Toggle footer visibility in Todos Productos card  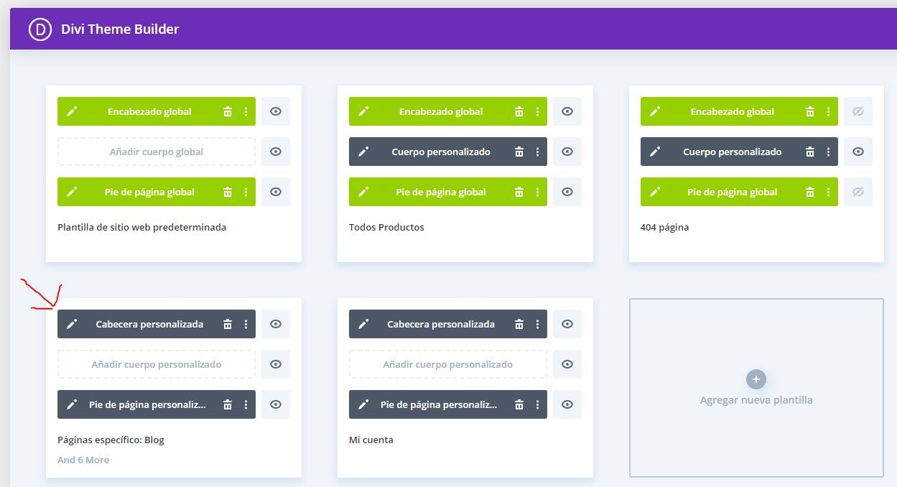[567, 192]
